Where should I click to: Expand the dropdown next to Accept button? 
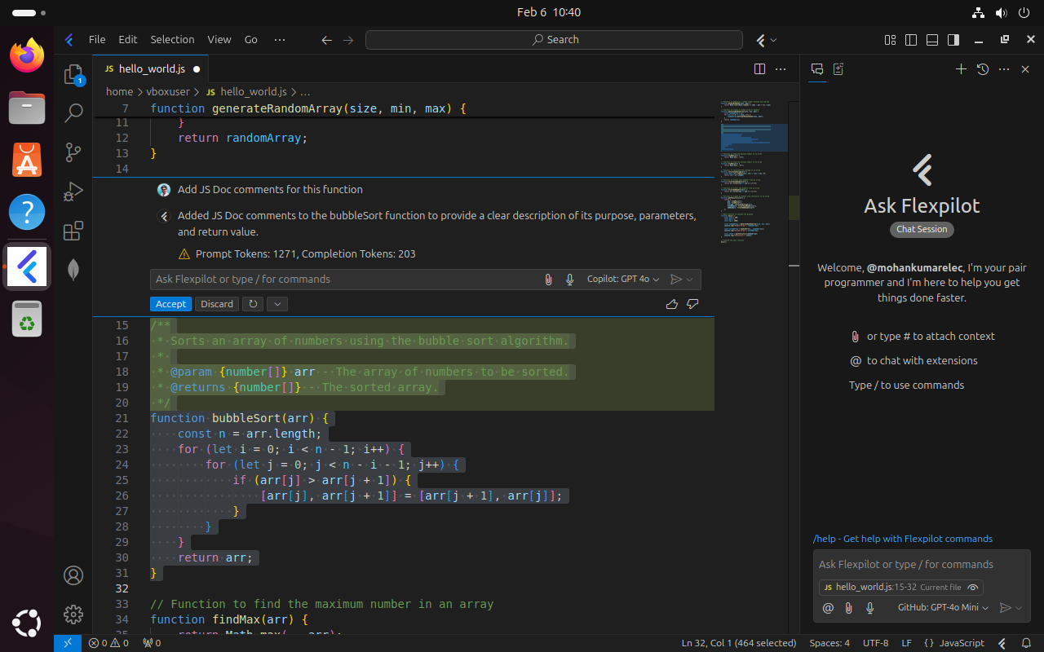276,304
